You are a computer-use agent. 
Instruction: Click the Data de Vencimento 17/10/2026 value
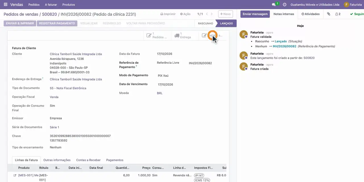coord(165,84)
